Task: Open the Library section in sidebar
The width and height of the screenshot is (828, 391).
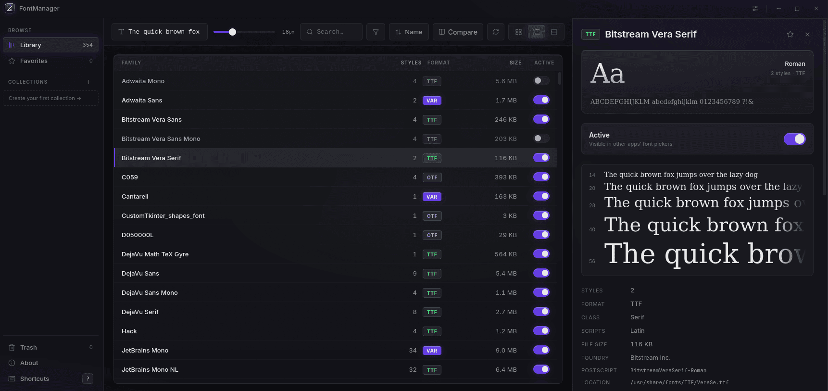Action: coord(50,45)
